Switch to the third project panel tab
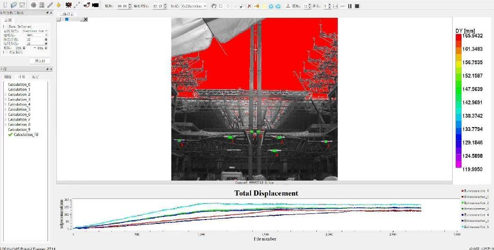The width and height of the screenshot is (494, 250). click(x=35, y=77)
